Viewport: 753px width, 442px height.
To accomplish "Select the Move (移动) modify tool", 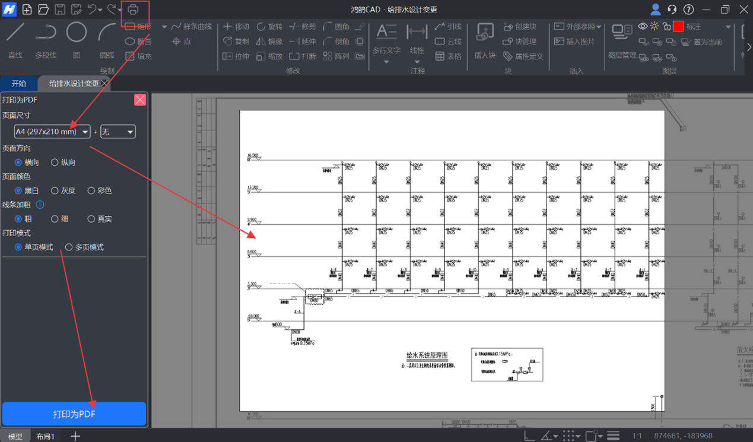I will tap(236, 27).
